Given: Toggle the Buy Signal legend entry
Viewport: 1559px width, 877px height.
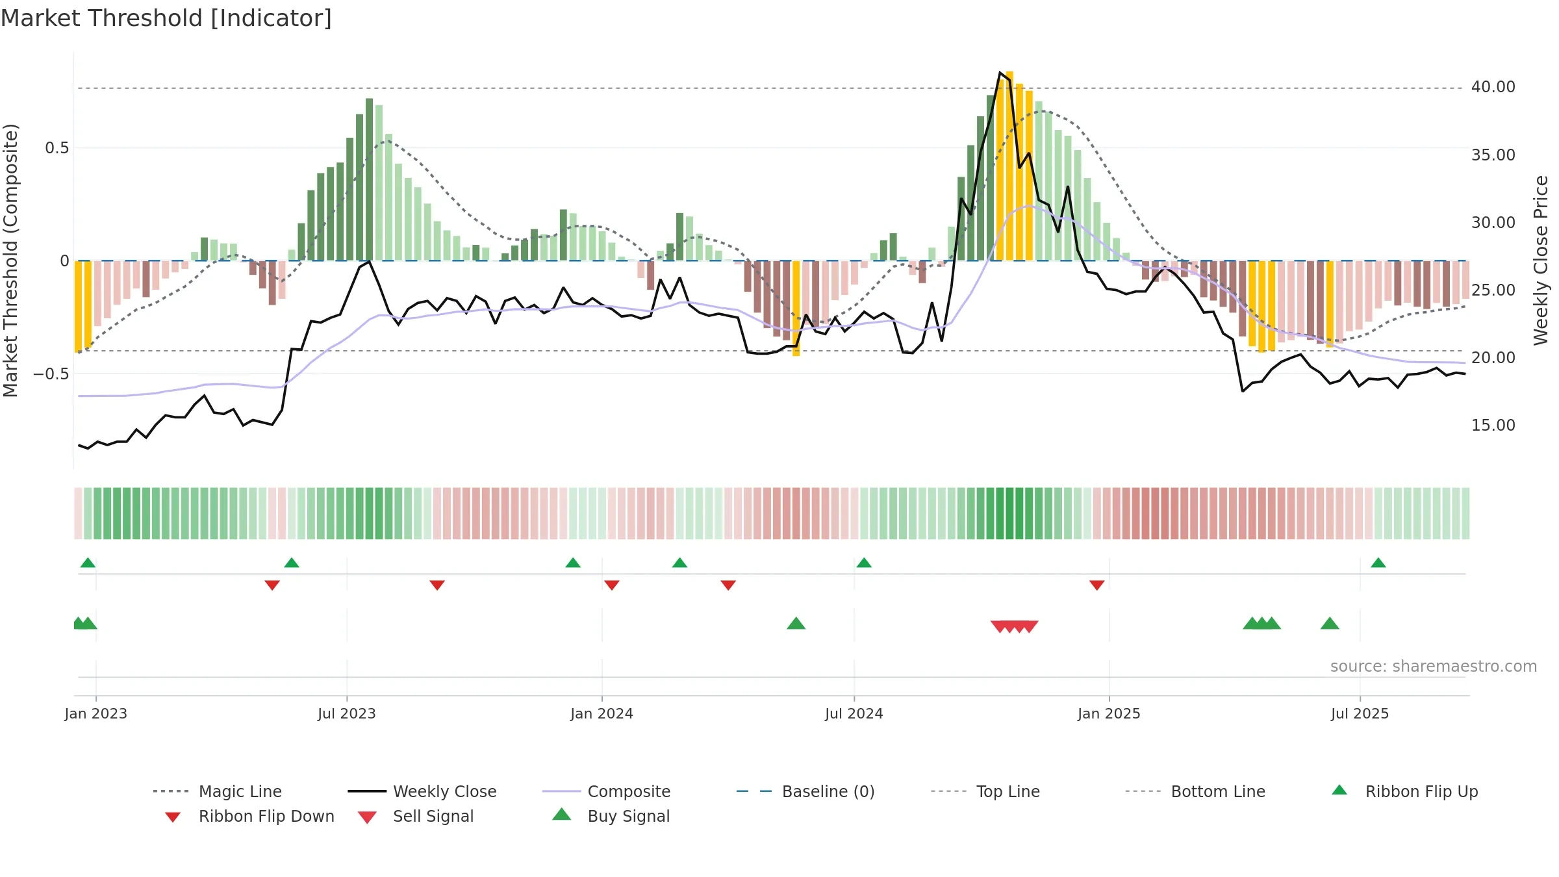Looking at the screenshot, I should [x=611, y=816].
